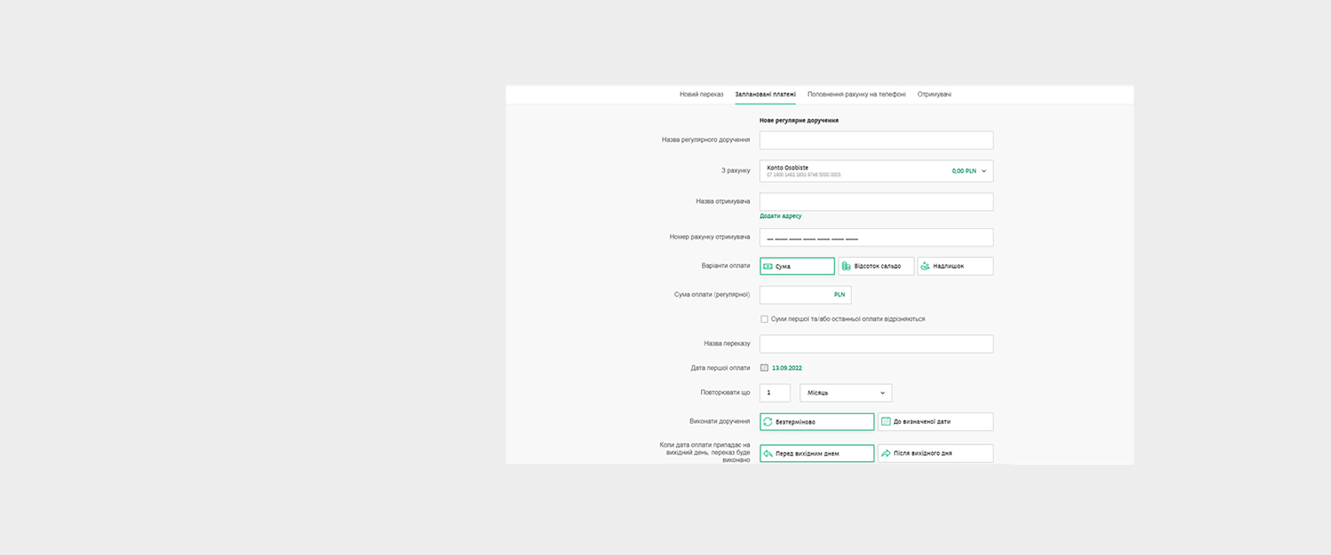Switch to the Новий переказ tab
Screen dimensions: 1331x555
click(x=701, y=94)
